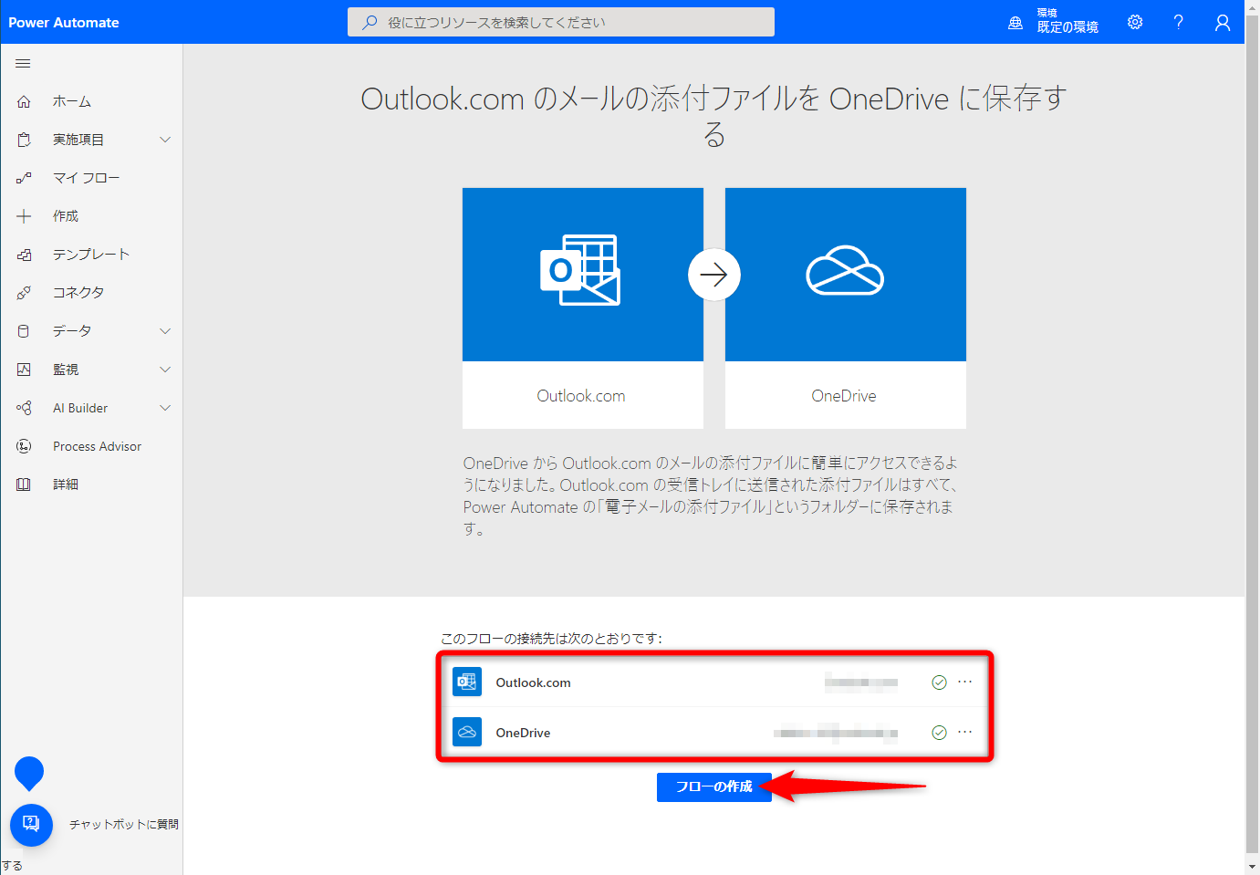Open Process Advisor in the sidebar
This screenshot has height=875, width=1260.
97,445
